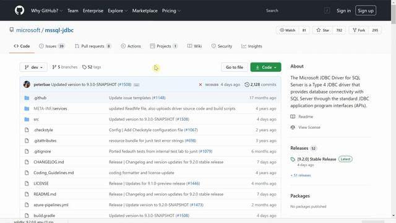Image resolution: width=396 pixels, height=223 pixels.
Task: Click the release tag icon in sidebar
Action: tap(293, 159)
